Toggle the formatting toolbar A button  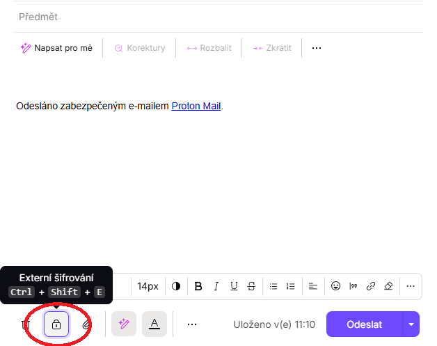click(154, 324)
